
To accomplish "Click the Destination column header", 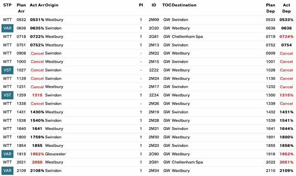I will (x=184, y=5).
